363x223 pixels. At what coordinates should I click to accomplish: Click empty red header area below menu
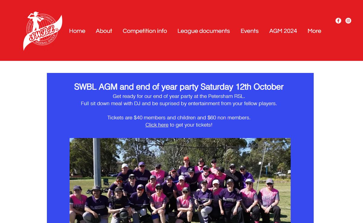pyautogui.click(x=194, y=50)
